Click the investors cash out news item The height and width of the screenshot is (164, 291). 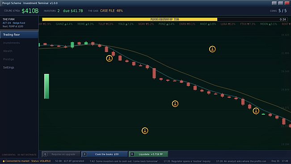(x=124, y=161)
